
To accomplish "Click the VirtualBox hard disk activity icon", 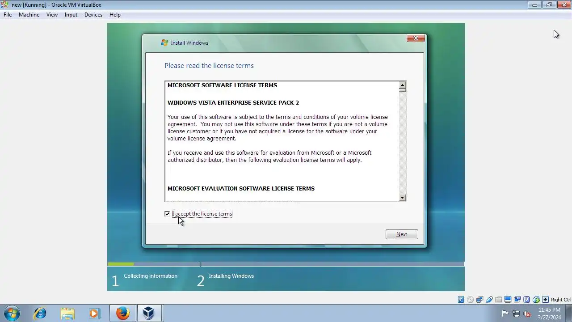I will tap(461, 300).
